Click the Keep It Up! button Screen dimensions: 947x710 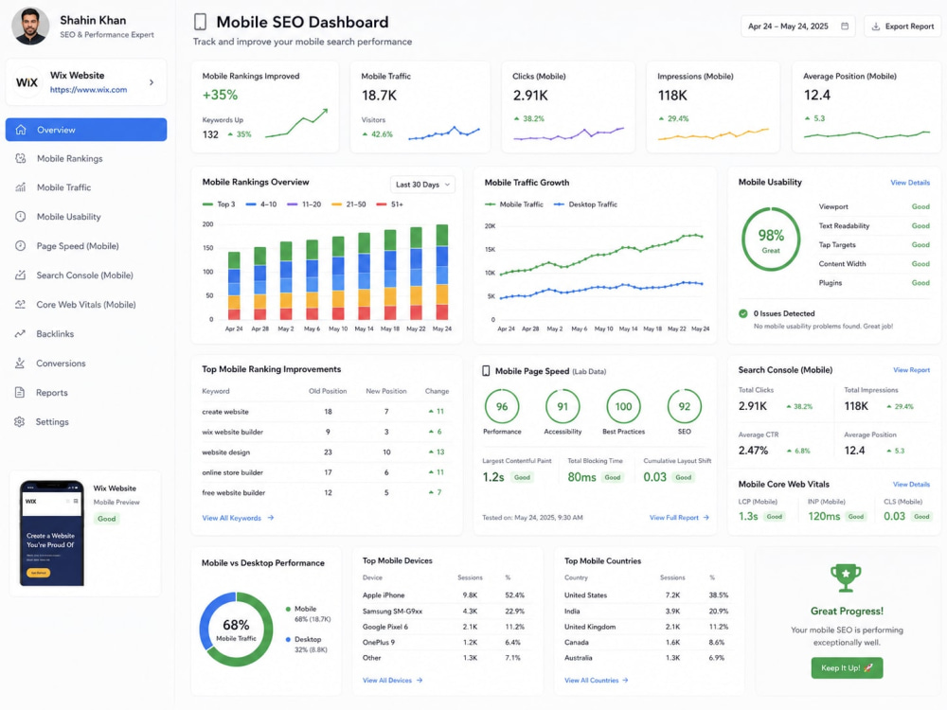(847, 667)
